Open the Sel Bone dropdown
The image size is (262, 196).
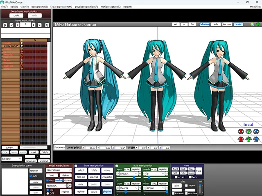[x=11, y=159]
